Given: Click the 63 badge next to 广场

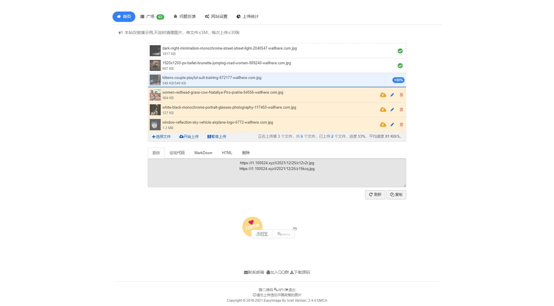Looking at the screenshot, I should pos(160,17).
